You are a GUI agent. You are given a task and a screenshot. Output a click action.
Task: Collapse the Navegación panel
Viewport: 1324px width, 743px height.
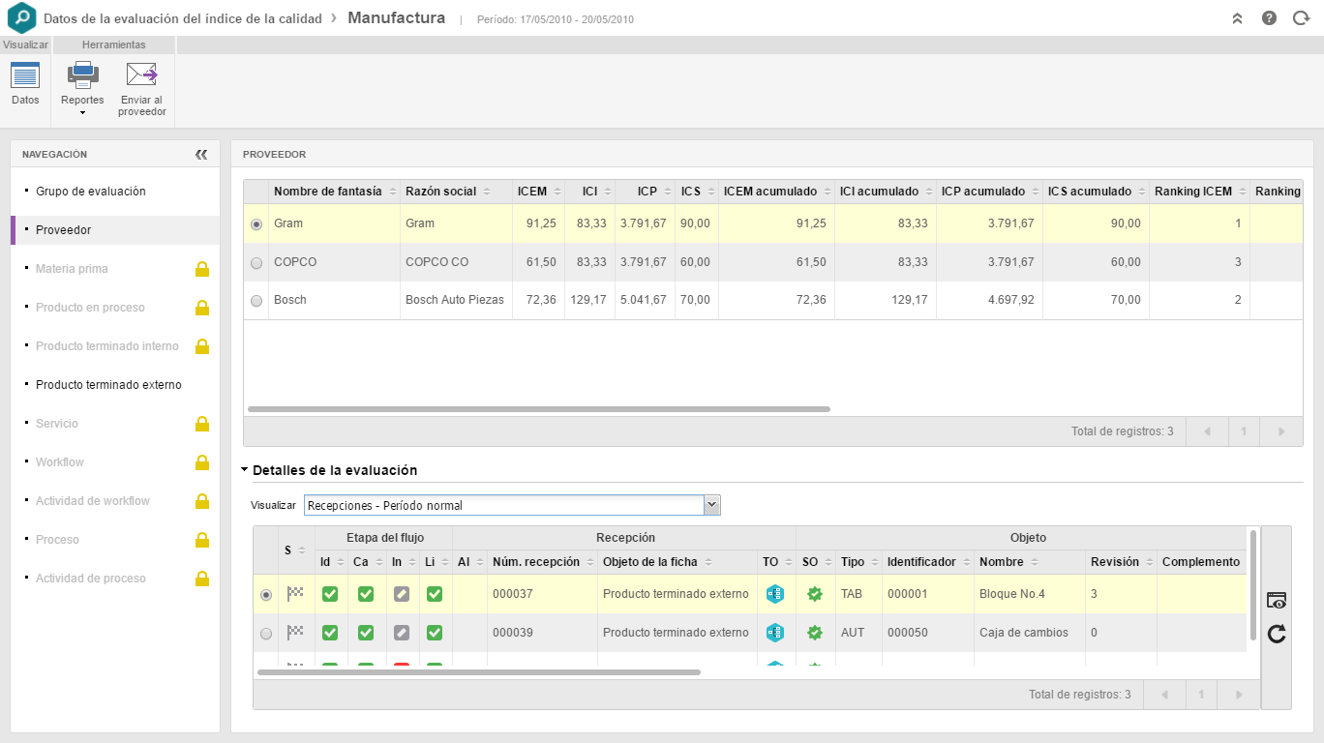click(x=201, y=154)
